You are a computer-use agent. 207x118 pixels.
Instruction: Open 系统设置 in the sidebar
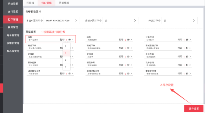pyautogui.click(x=13, y=4)
